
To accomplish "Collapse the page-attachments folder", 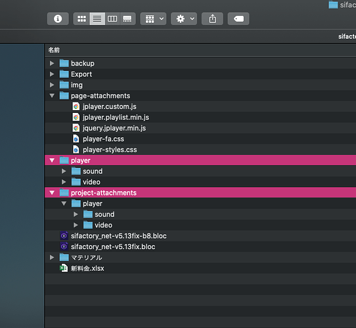I will (x=52, y=96).
